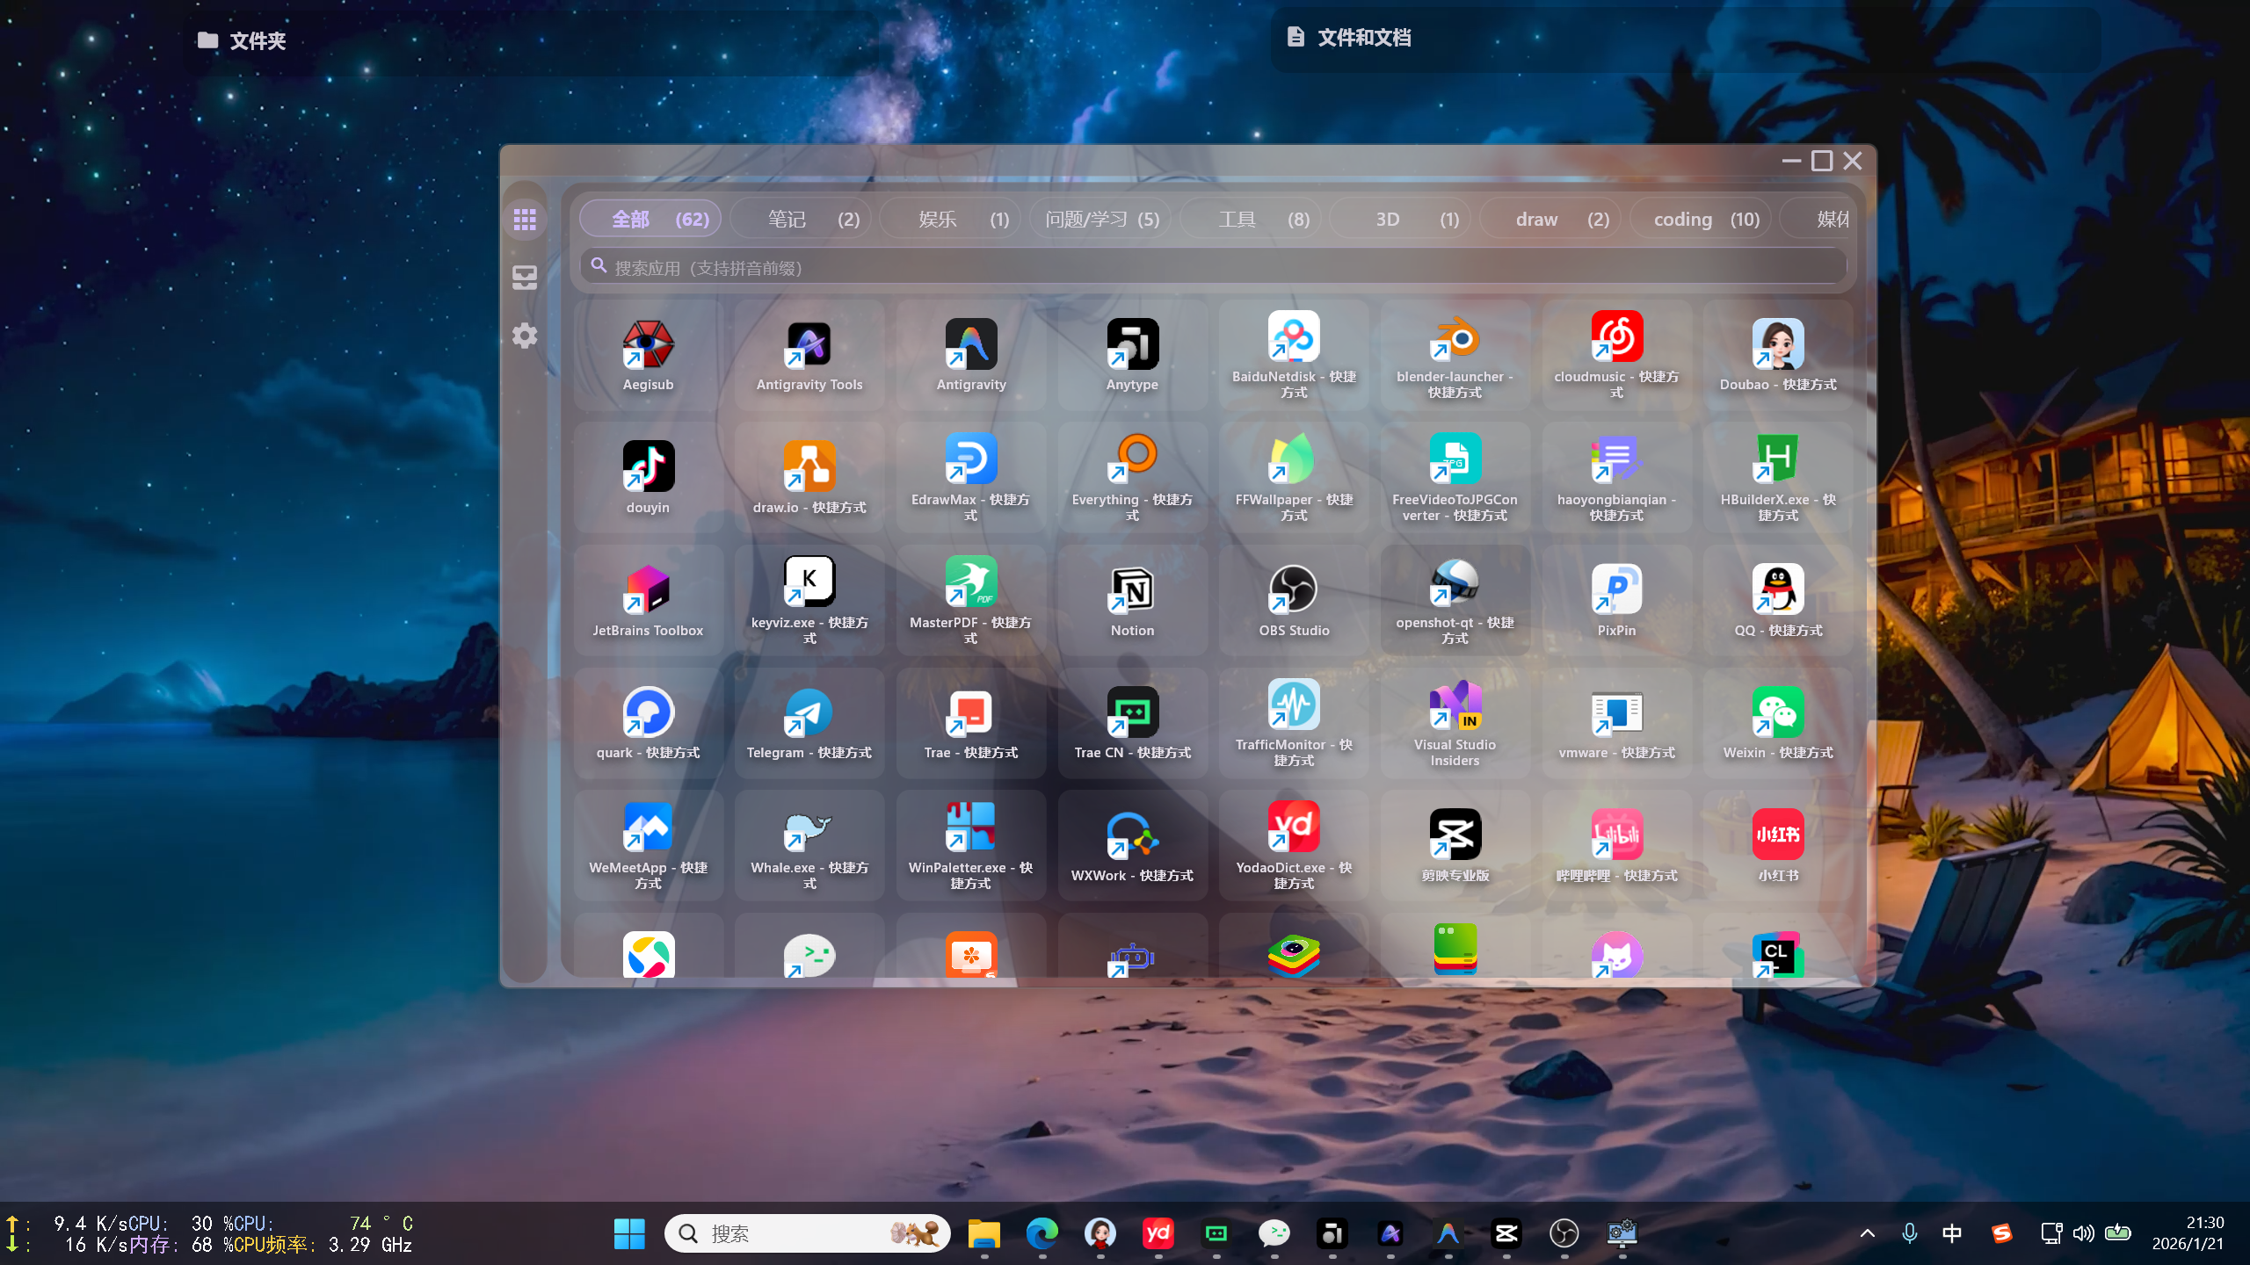
Task: Launch OBS Studio
Action: [x=1292, y=597]
